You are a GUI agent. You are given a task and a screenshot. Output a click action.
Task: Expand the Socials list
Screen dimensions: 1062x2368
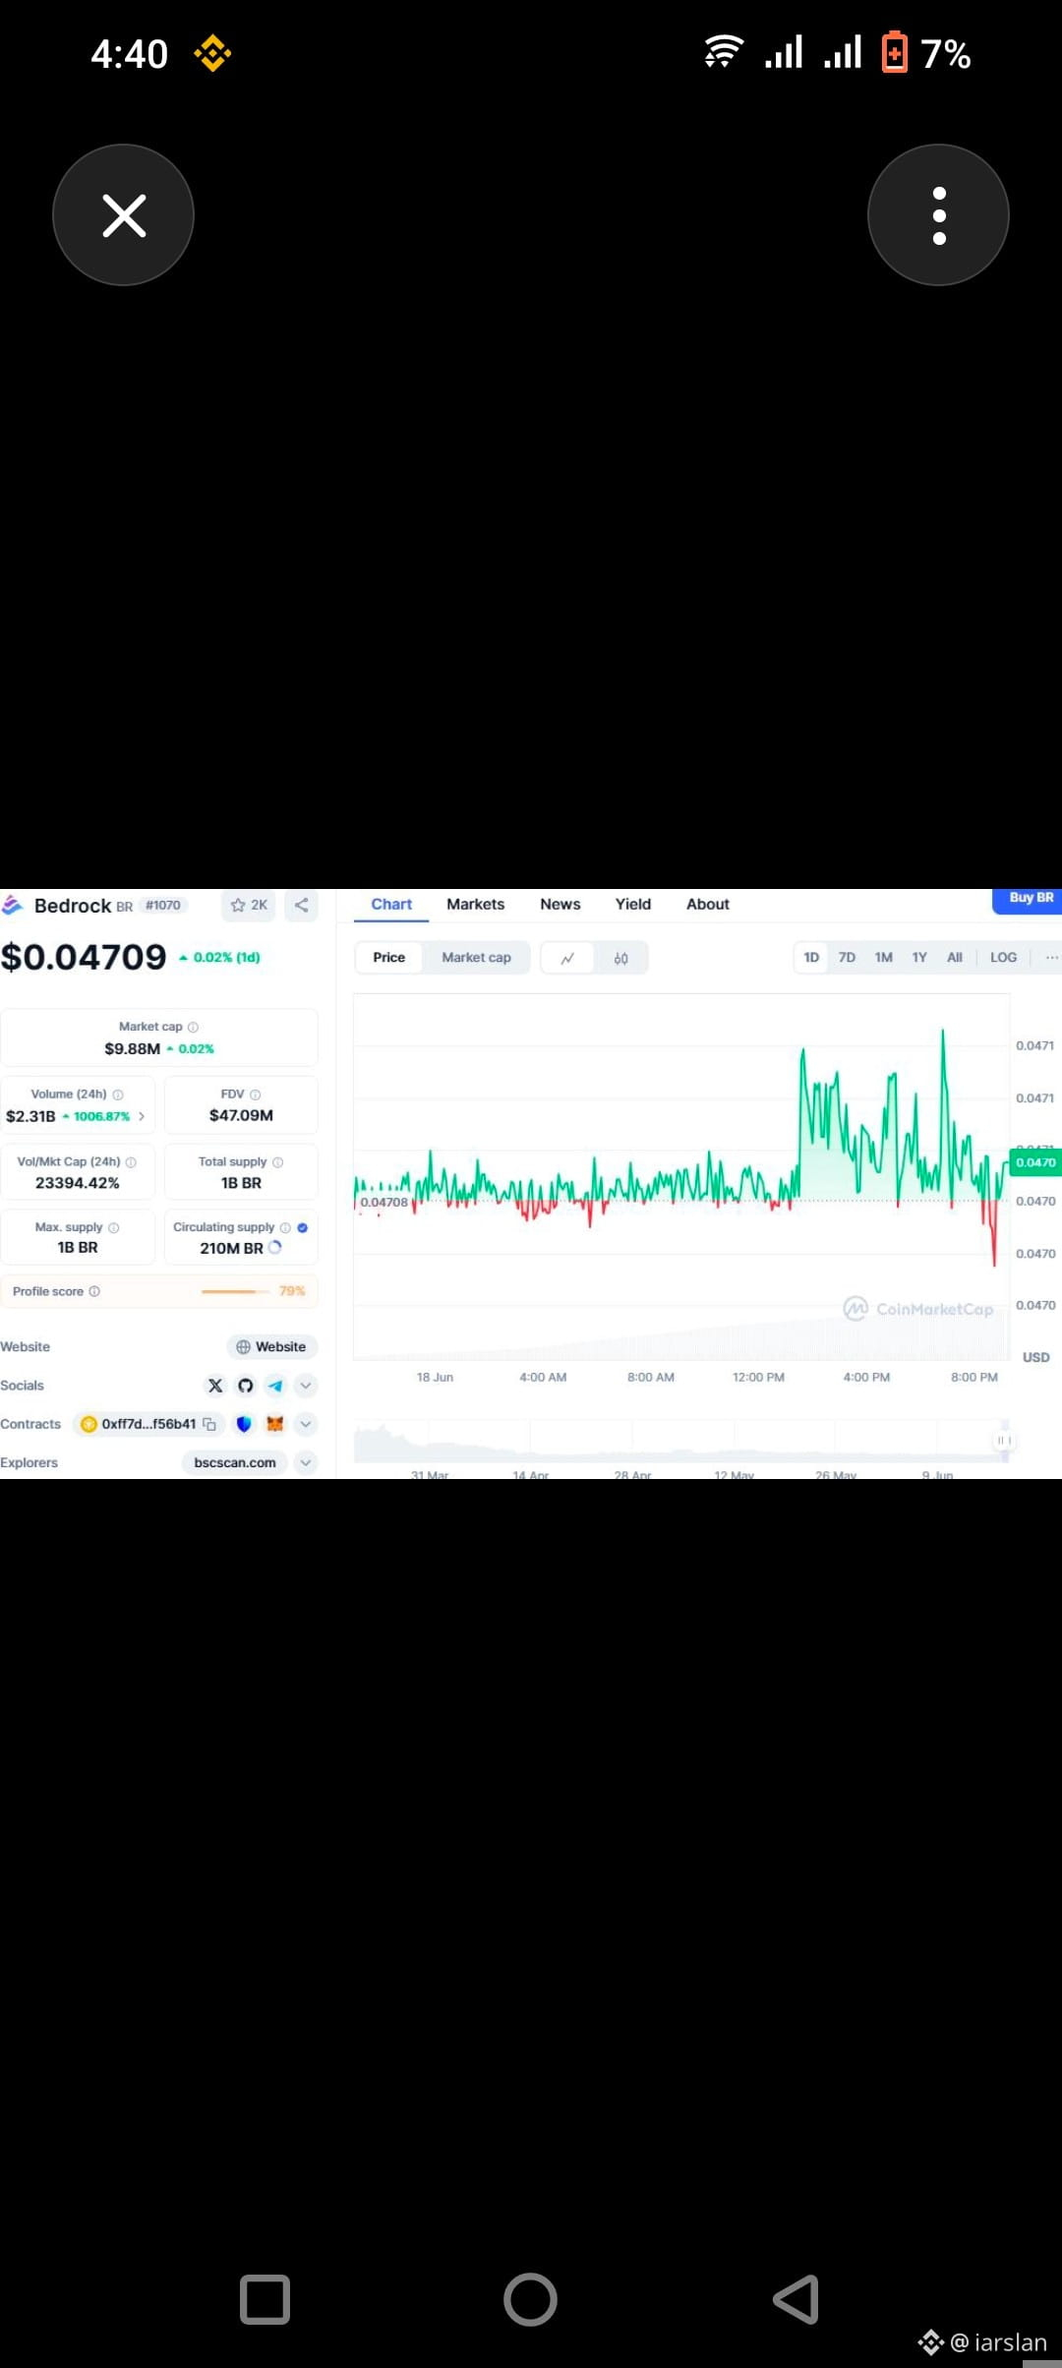coord(306,1386)
